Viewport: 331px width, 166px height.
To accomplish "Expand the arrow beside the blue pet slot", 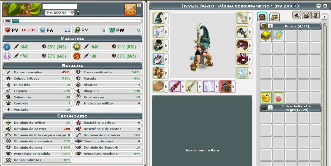I will (250, 73).
